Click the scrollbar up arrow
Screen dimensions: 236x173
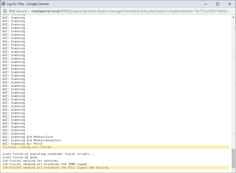click(x=234, y=17)
